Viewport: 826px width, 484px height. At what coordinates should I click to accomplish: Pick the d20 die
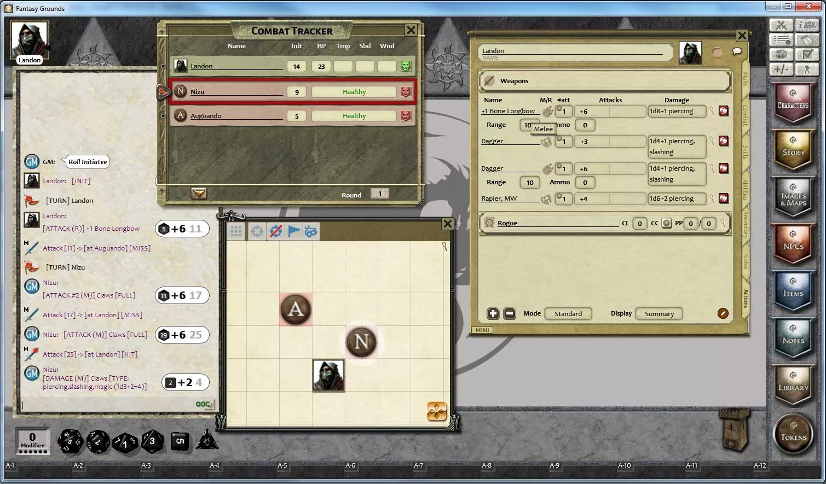click(x=70, y=441)
